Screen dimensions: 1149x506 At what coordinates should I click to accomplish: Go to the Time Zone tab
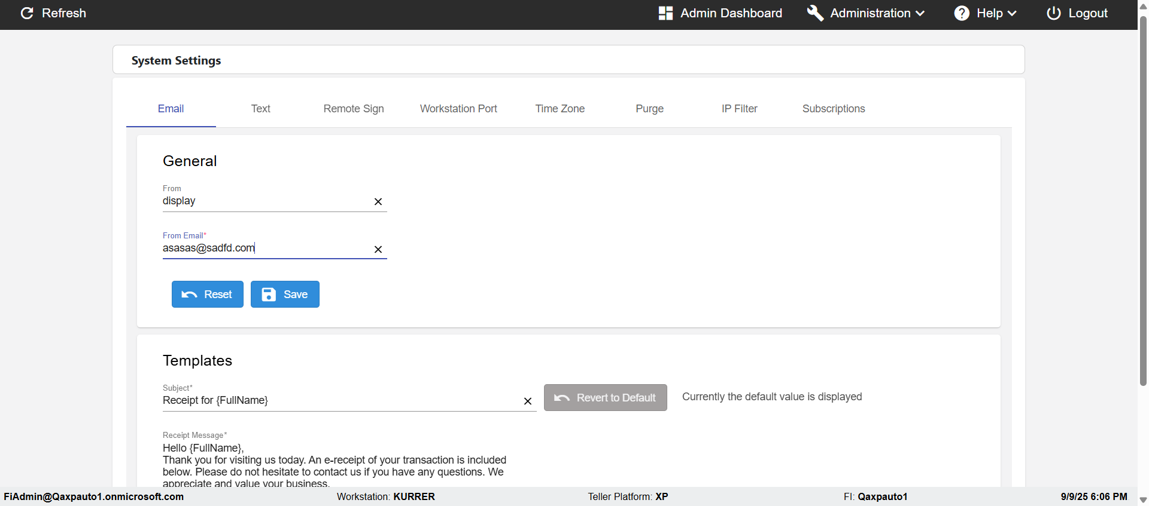pos(560,109)
